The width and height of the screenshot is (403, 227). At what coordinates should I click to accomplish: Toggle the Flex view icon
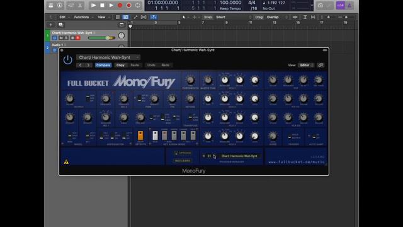(x=144, y=17)
